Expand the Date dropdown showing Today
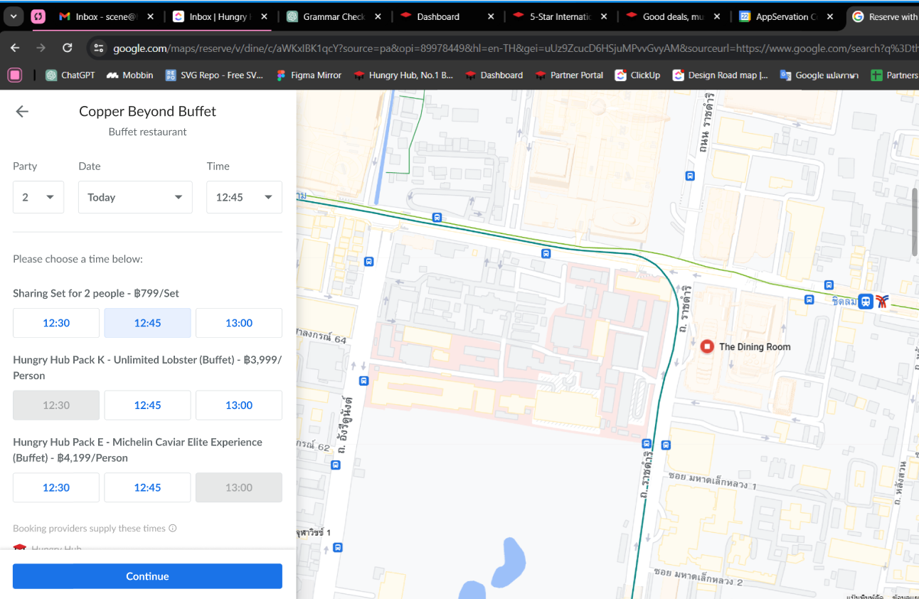The image size is (919, 599). [135, 197]
